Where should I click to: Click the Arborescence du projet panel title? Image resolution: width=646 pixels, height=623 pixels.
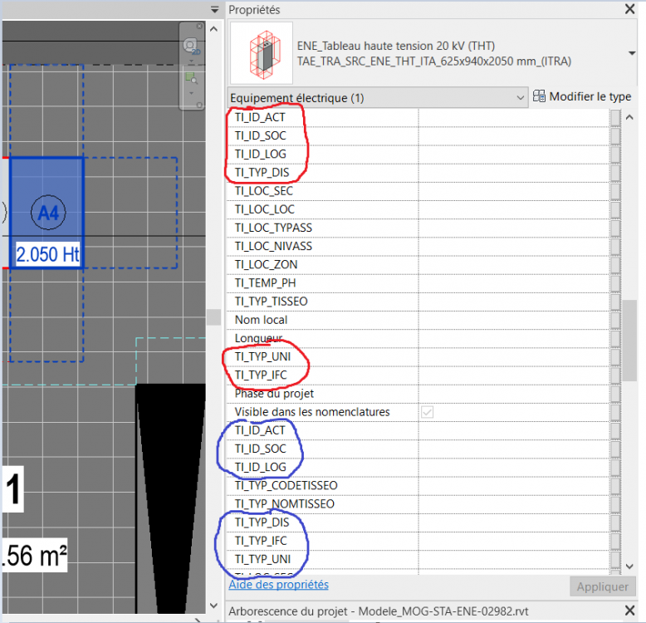(x=378, y=611)
